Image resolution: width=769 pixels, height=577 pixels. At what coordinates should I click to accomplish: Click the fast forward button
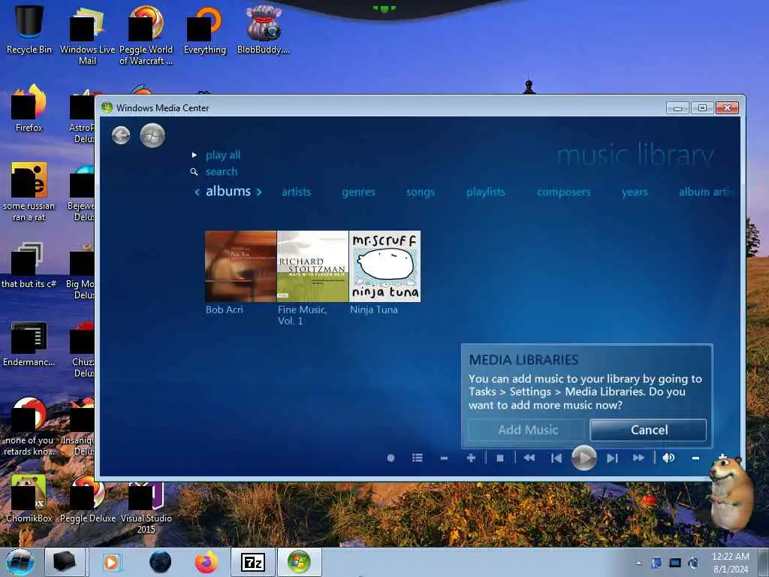point(638,458)
